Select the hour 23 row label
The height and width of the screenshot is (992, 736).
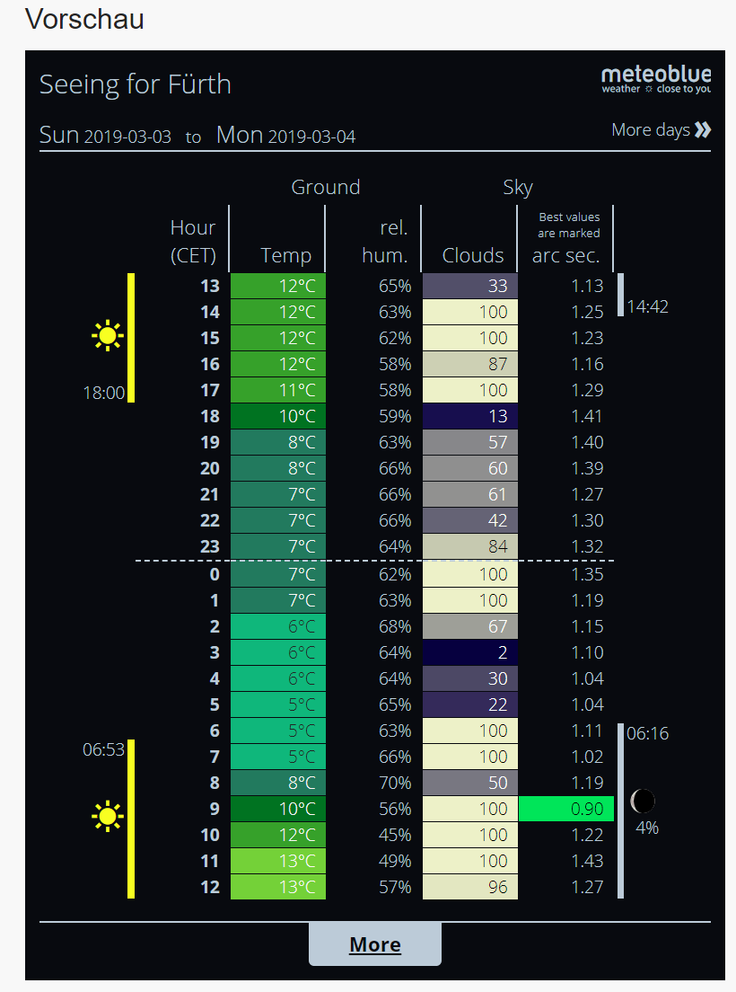click(208, 546)
